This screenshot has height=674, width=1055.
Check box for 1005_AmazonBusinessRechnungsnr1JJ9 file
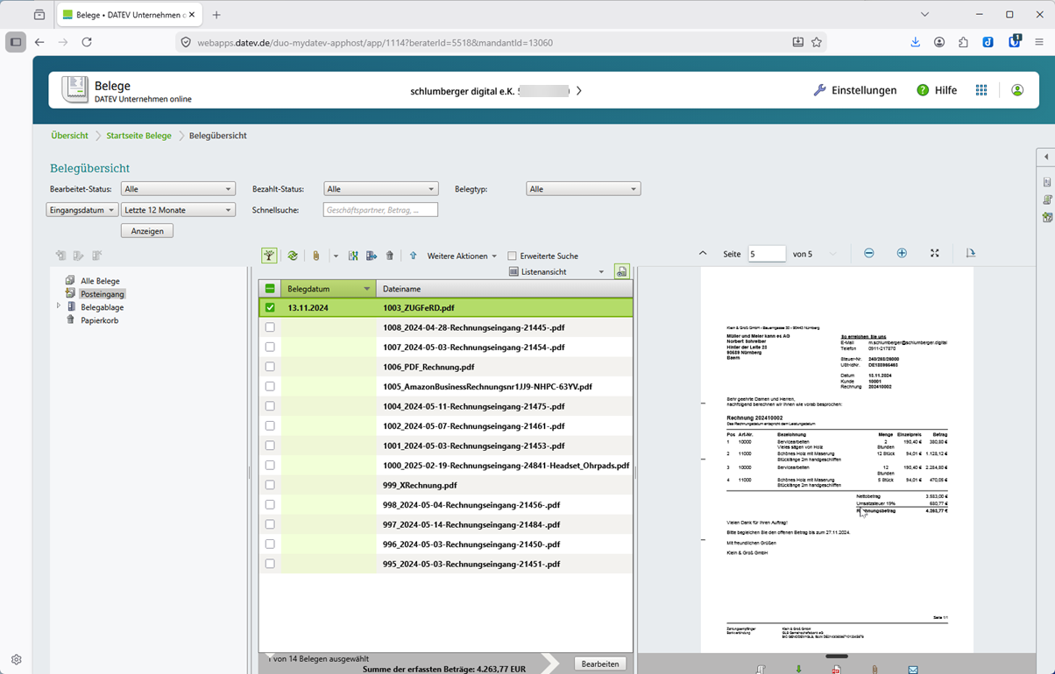[270, 387]
